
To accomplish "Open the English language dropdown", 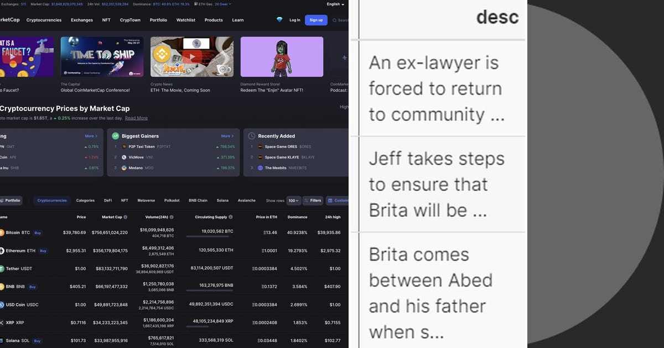I will [334, 4].
